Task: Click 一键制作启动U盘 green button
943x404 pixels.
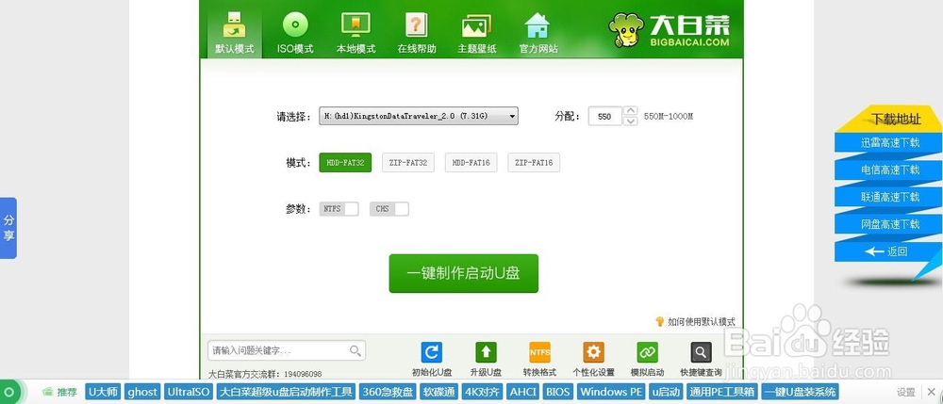Action: [464, 273]
